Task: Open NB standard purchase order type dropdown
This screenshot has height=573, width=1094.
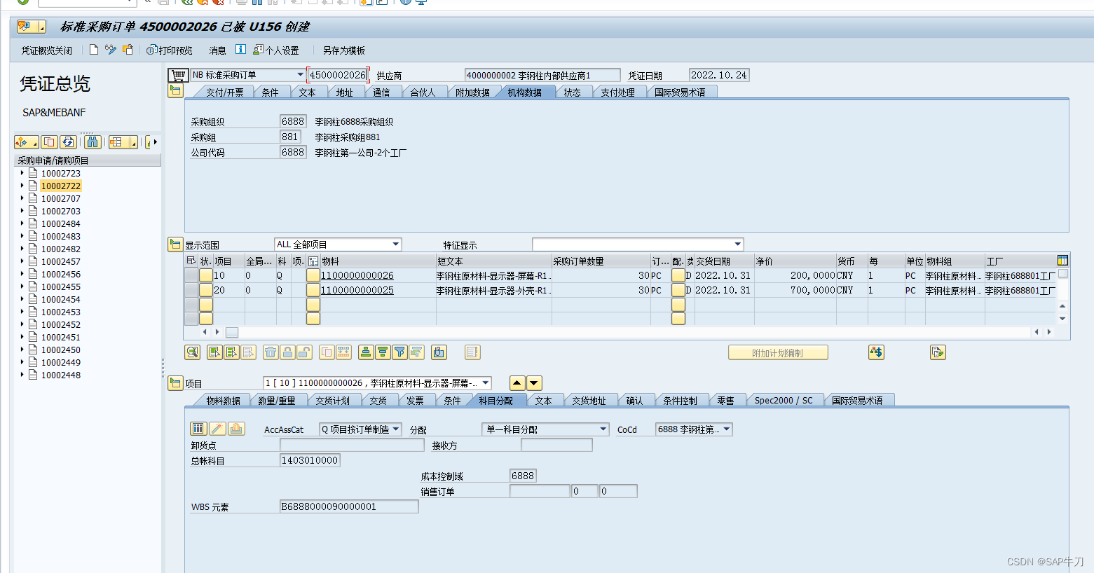Action: (300, 75)
